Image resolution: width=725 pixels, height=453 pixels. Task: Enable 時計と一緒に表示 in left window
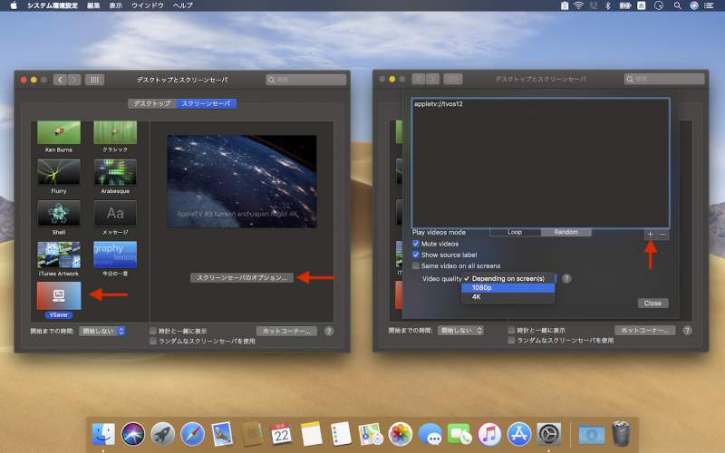pos(153,331)
